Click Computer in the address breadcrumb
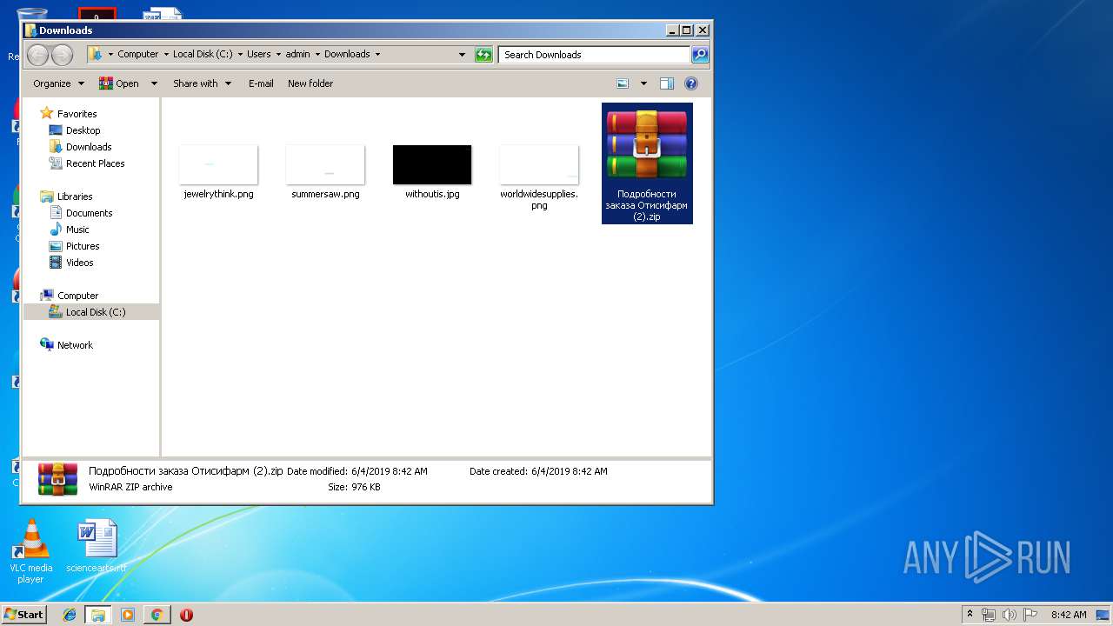The height and width of the screenshot is (626, 1113). coord(138,54)
